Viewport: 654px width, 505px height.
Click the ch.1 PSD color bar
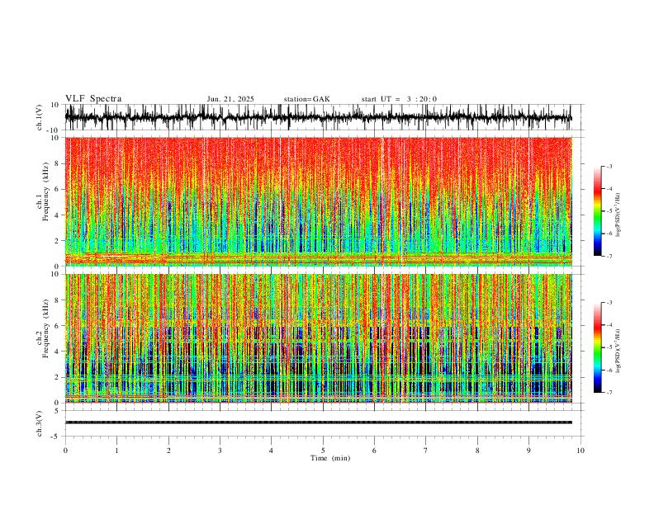pos(597,211)
